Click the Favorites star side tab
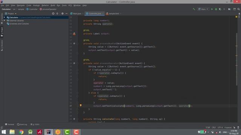The height and width of the screenshot is (135, 241). (2, 18)
